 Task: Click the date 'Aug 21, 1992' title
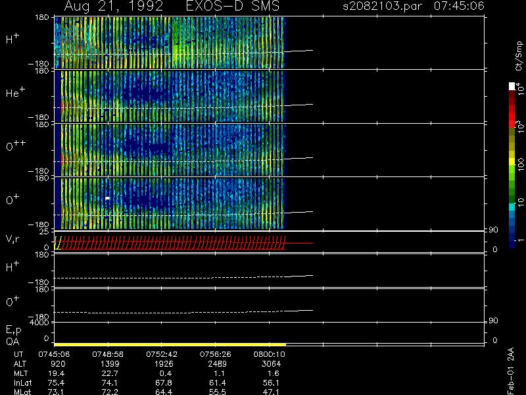coord(113,6)
